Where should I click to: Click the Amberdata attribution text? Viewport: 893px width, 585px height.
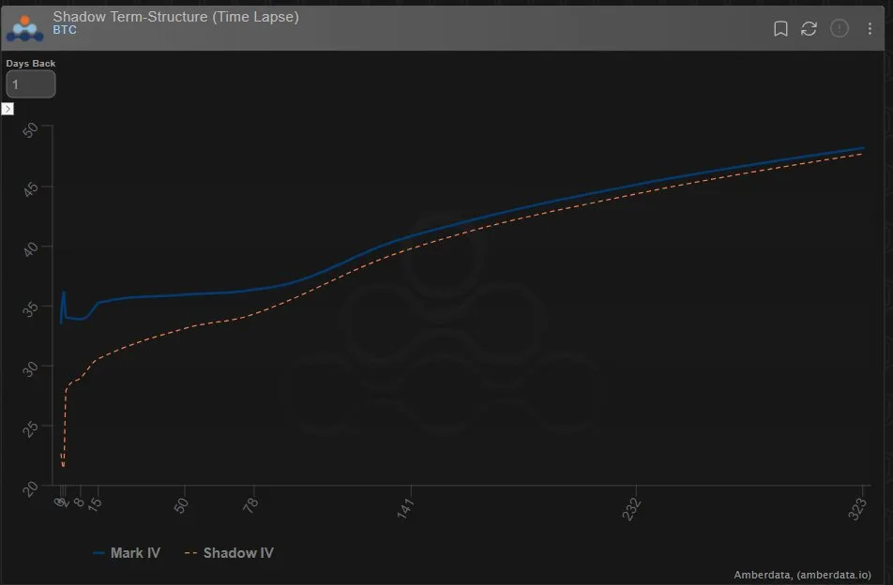pyautogui.click(x=802, y=575)
